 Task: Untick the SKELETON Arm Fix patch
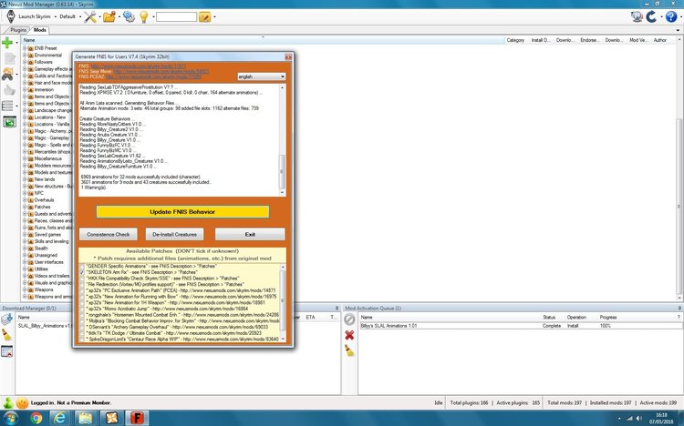tap(81, 272)
